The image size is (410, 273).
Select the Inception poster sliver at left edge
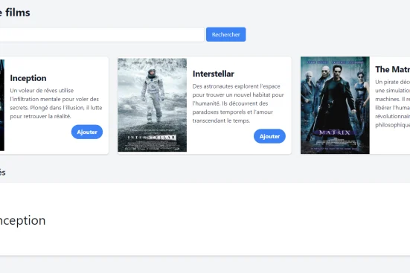tap(2, 105)
